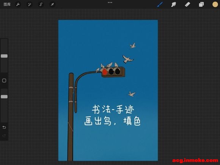Click the brush size slider handle
Viewport: 220px width, 165px height.
4,56
